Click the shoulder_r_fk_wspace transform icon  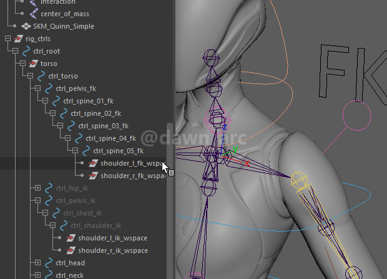click(93, 176)
